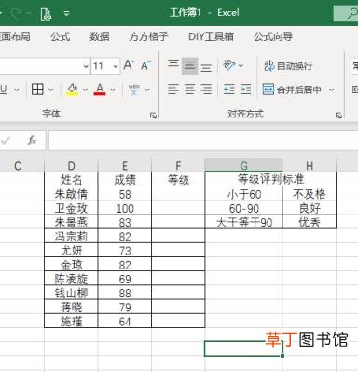Select the 等级评判标准 merged cell
This screenshot has height=372, width=358.
270,179
